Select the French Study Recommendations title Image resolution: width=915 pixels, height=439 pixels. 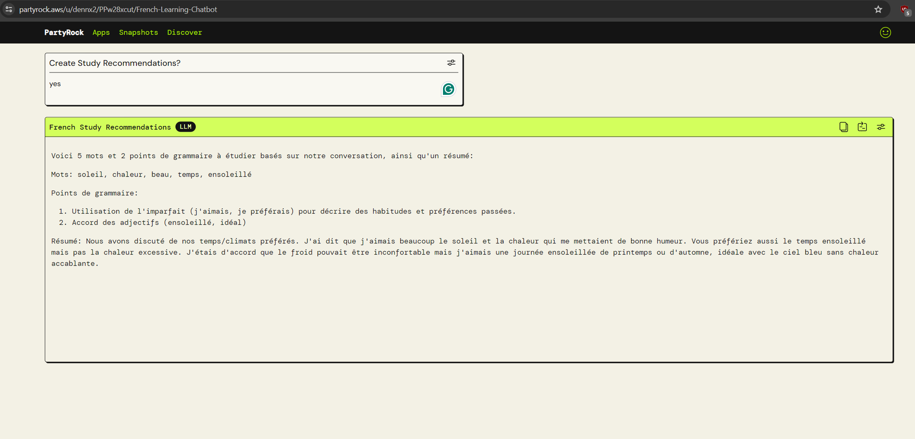[x=110, y=127]
